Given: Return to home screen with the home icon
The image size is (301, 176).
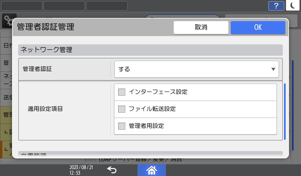Looking at the screenshot, I should 152,170.
